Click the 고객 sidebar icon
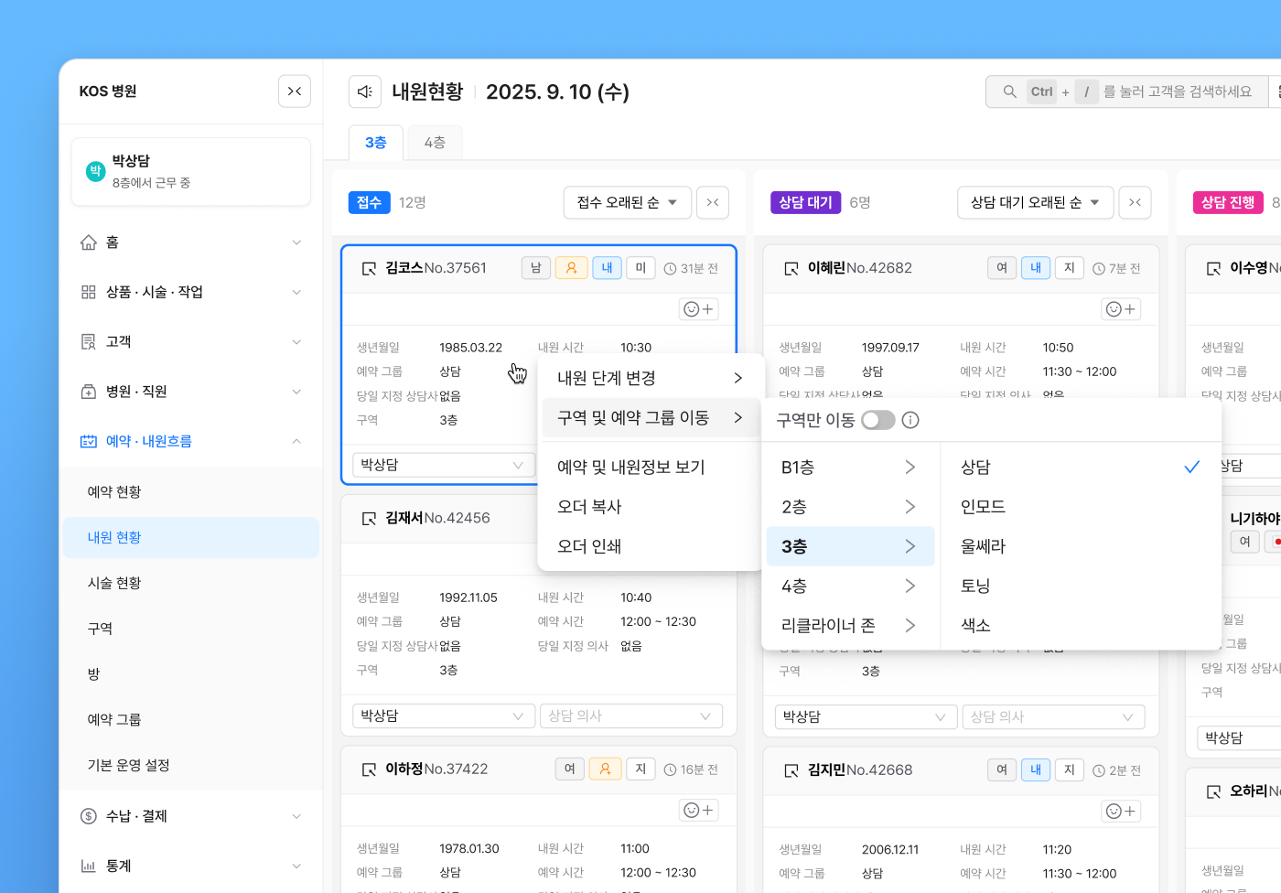The height and width of the screenshot is (893, 1281). (x=89, y=341)
